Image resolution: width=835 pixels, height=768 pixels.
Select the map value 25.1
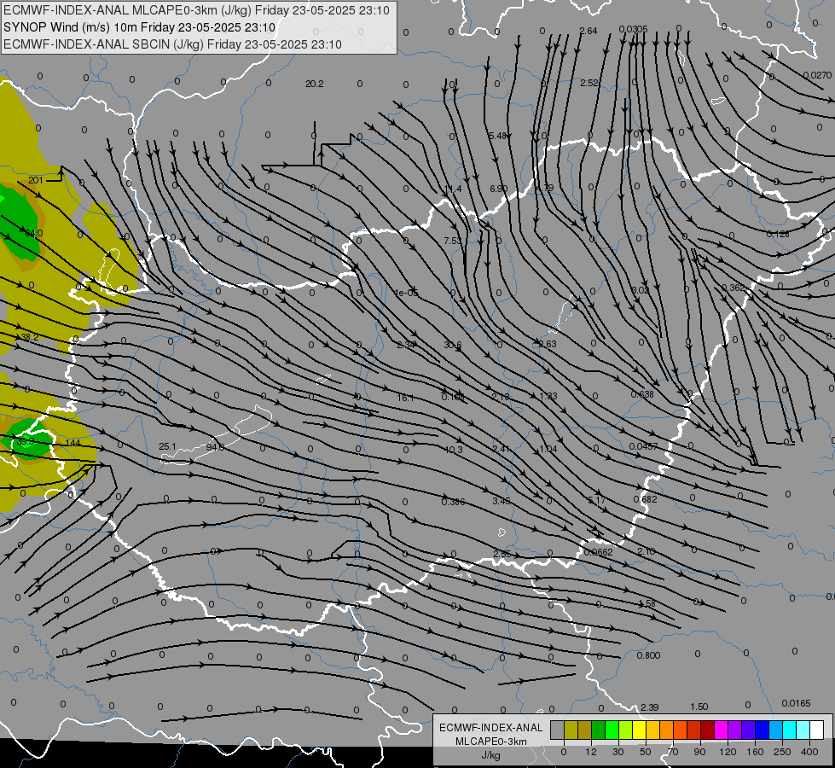coord(167,446)
